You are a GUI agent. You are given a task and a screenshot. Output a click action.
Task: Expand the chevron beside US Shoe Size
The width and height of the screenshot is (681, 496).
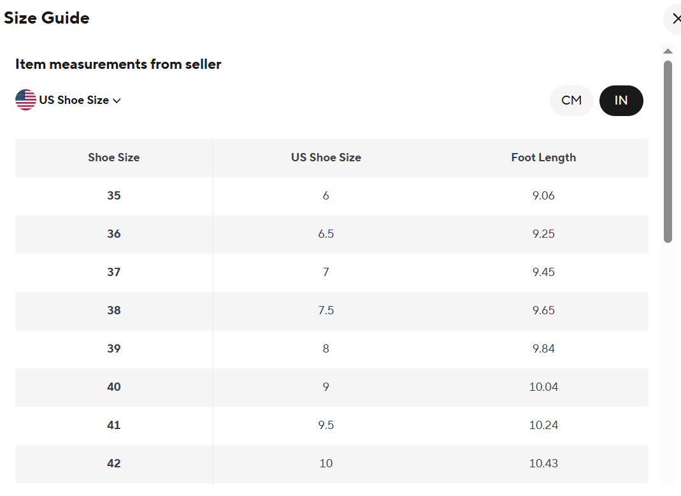[x=117, y=101]
